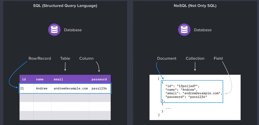Image resolution: width=259 pixels, height=125 pixels.
Task: Click the email column header
Action: [x=58, y=79]
